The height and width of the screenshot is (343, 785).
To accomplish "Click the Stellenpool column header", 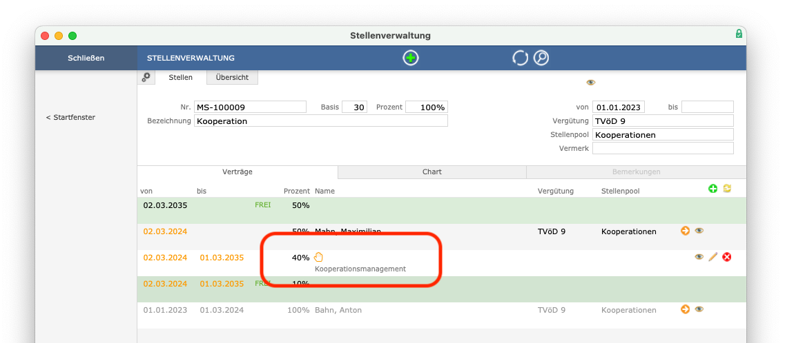I will (x=620, y=191).
